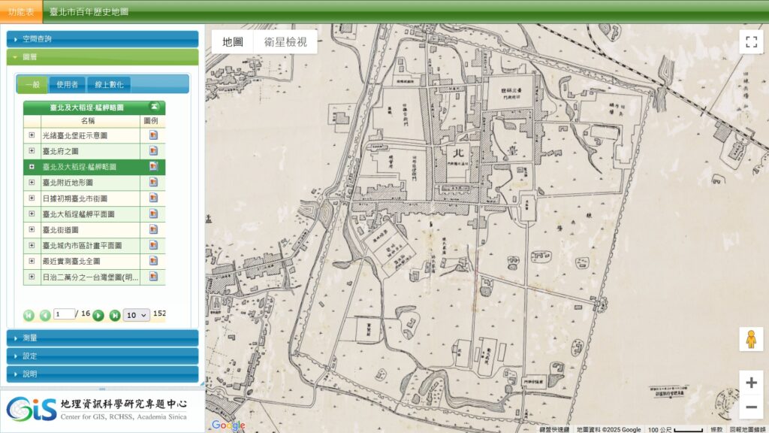Click the Google logo on map
Screen dimensions: 769x433
coord(228,425)
